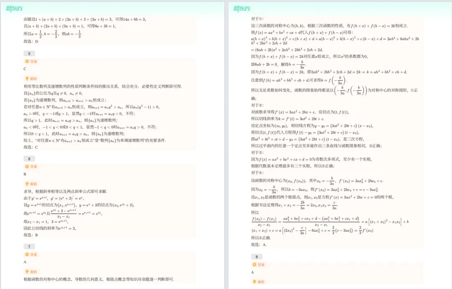This screenshot has width=452, height=289.
Task: Click the line starting '综上, "对任意n∈N*'
Action: pyautogui.click(x=95, y=140)
